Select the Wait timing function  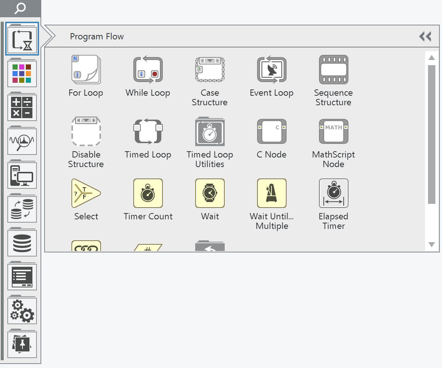click(210, 194)
